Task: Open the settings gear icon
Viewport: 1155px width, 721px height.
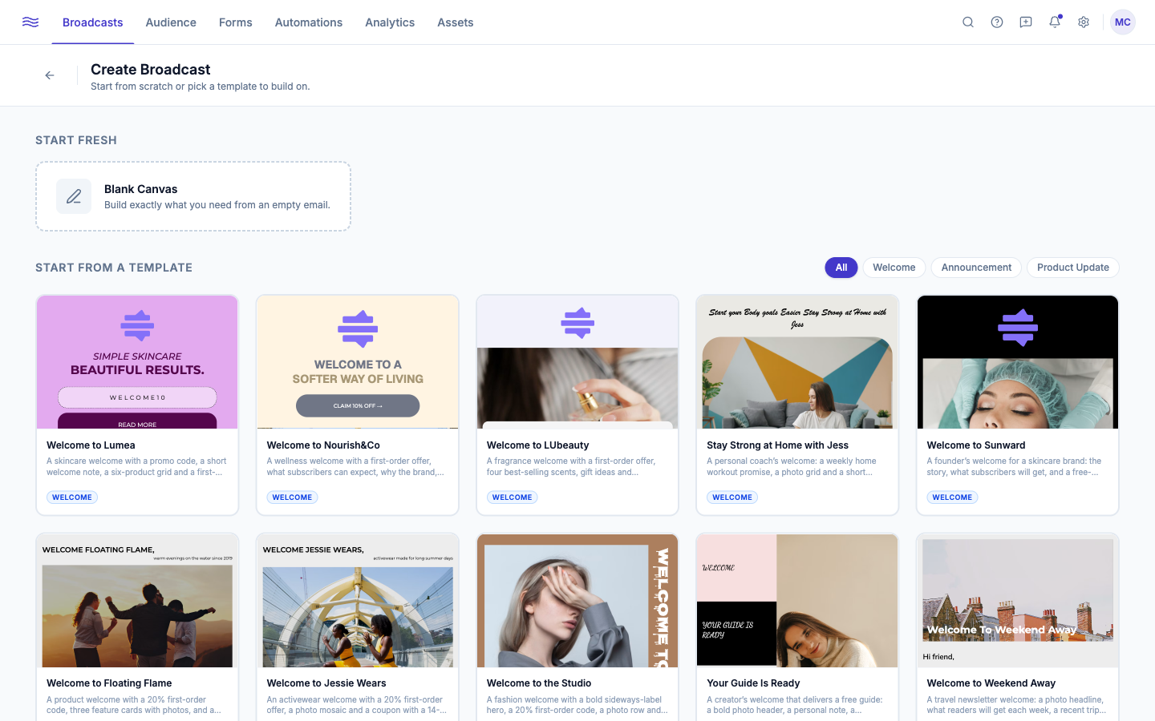Action: (1084, 22)
